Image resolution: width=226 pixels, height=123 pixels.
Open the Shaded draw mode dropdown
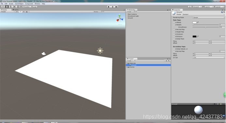tap(8, 12)
